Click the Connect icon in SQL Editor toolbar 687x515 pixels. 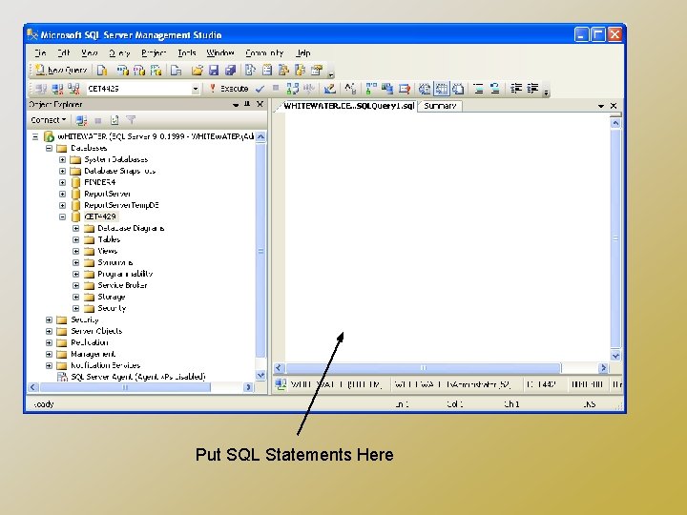[41, 89]
